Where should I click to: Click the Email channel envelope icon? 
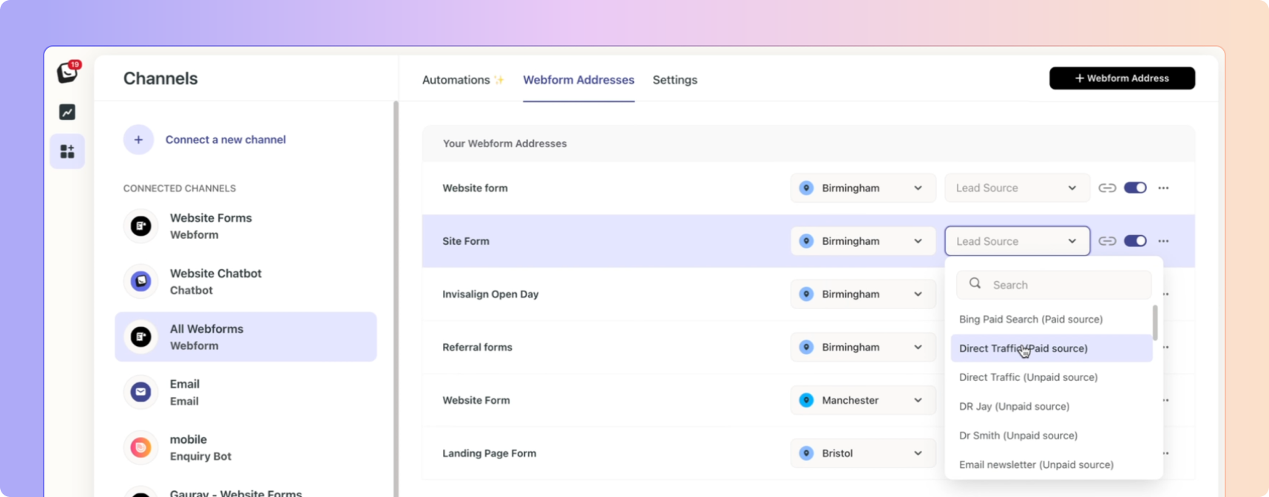coord(141,392)
